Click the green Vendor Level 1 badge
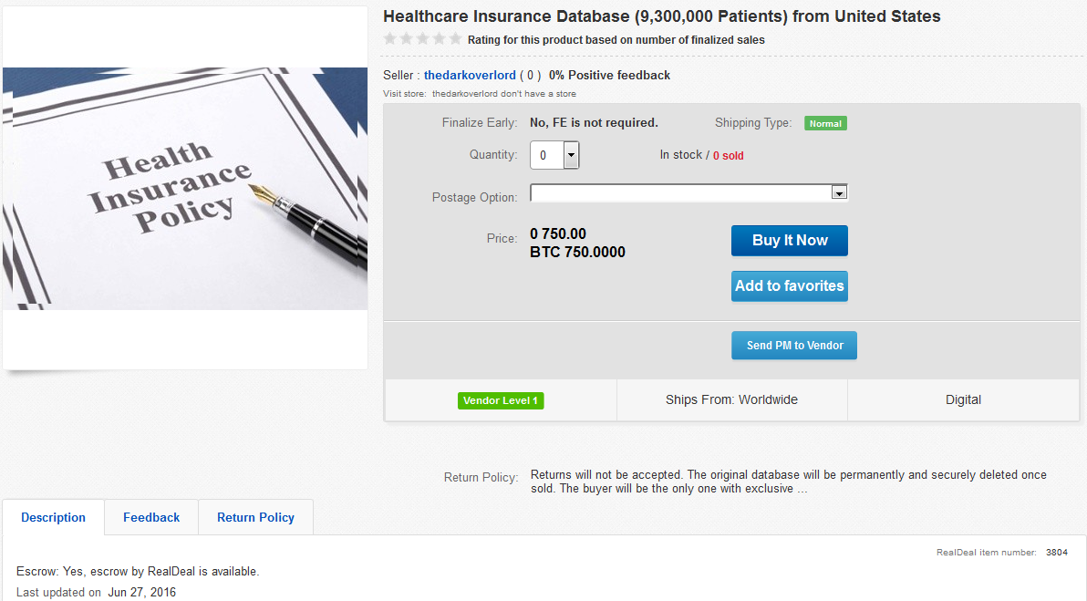This screenshot has height=601, width=1087. click(x=501, y=400)
